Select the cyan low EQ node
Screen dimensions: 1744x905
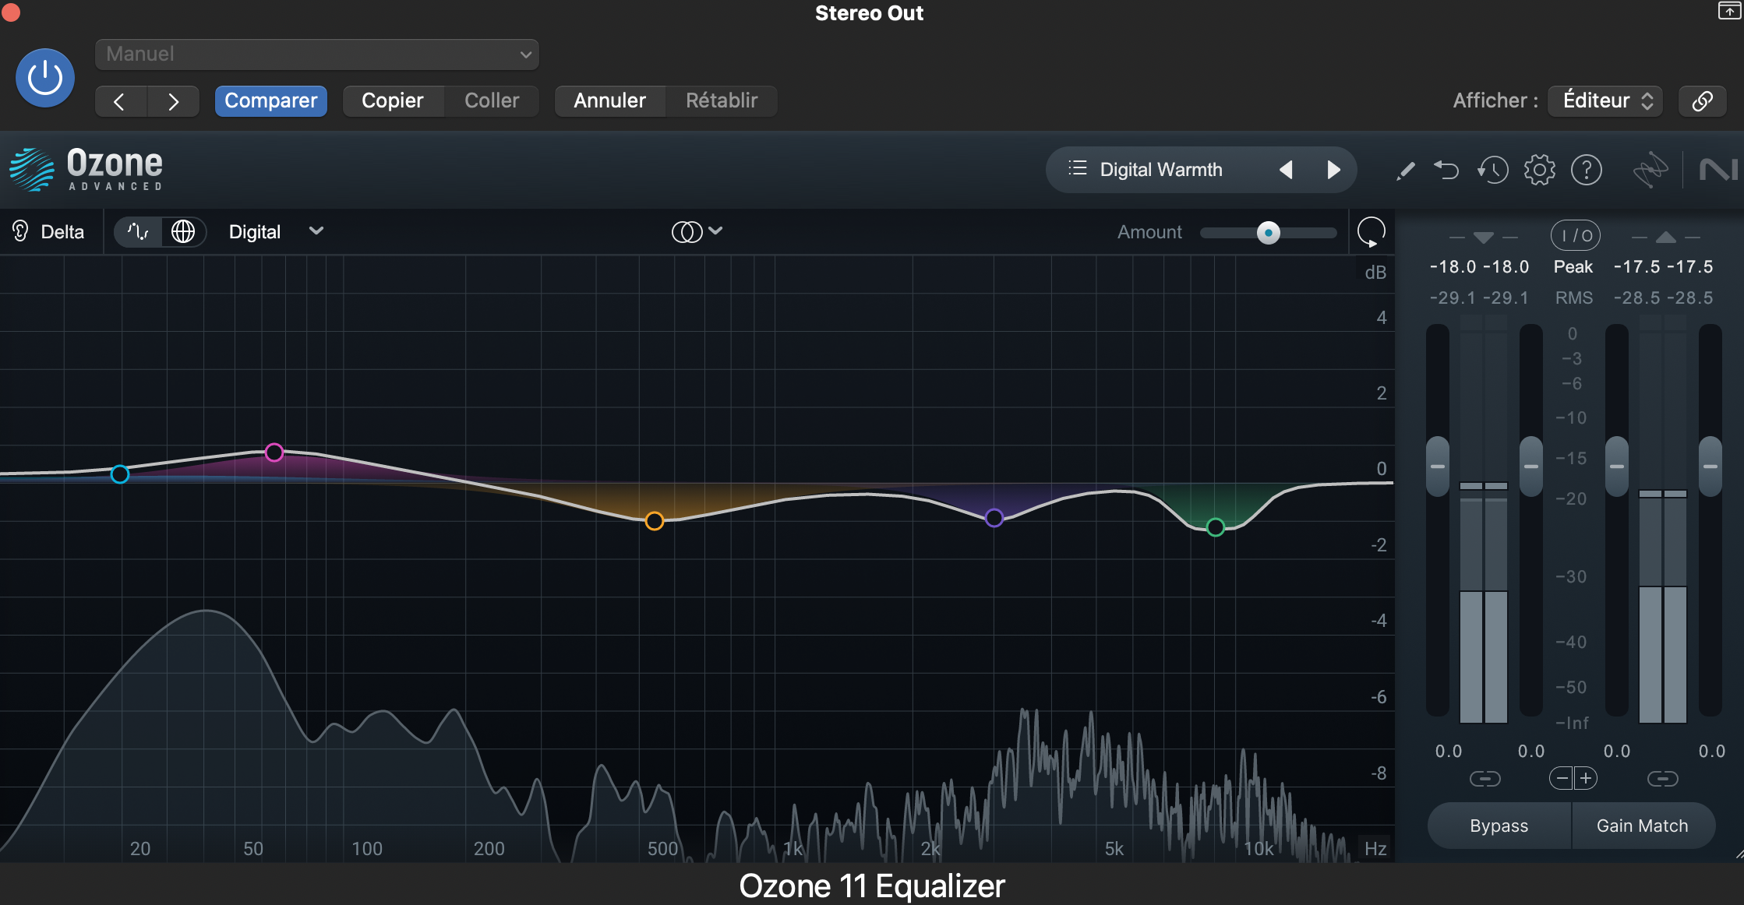pos(120,474)
